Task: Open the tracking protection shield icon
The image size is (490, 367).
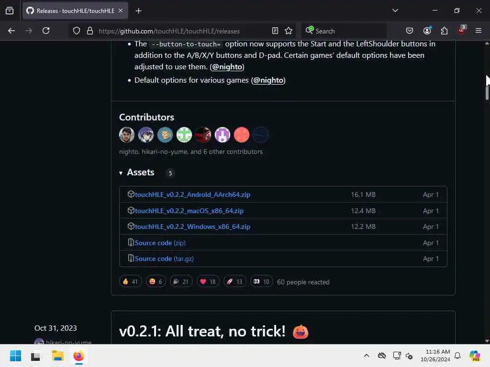Action: pyautogui.click(x=77, y=31)
